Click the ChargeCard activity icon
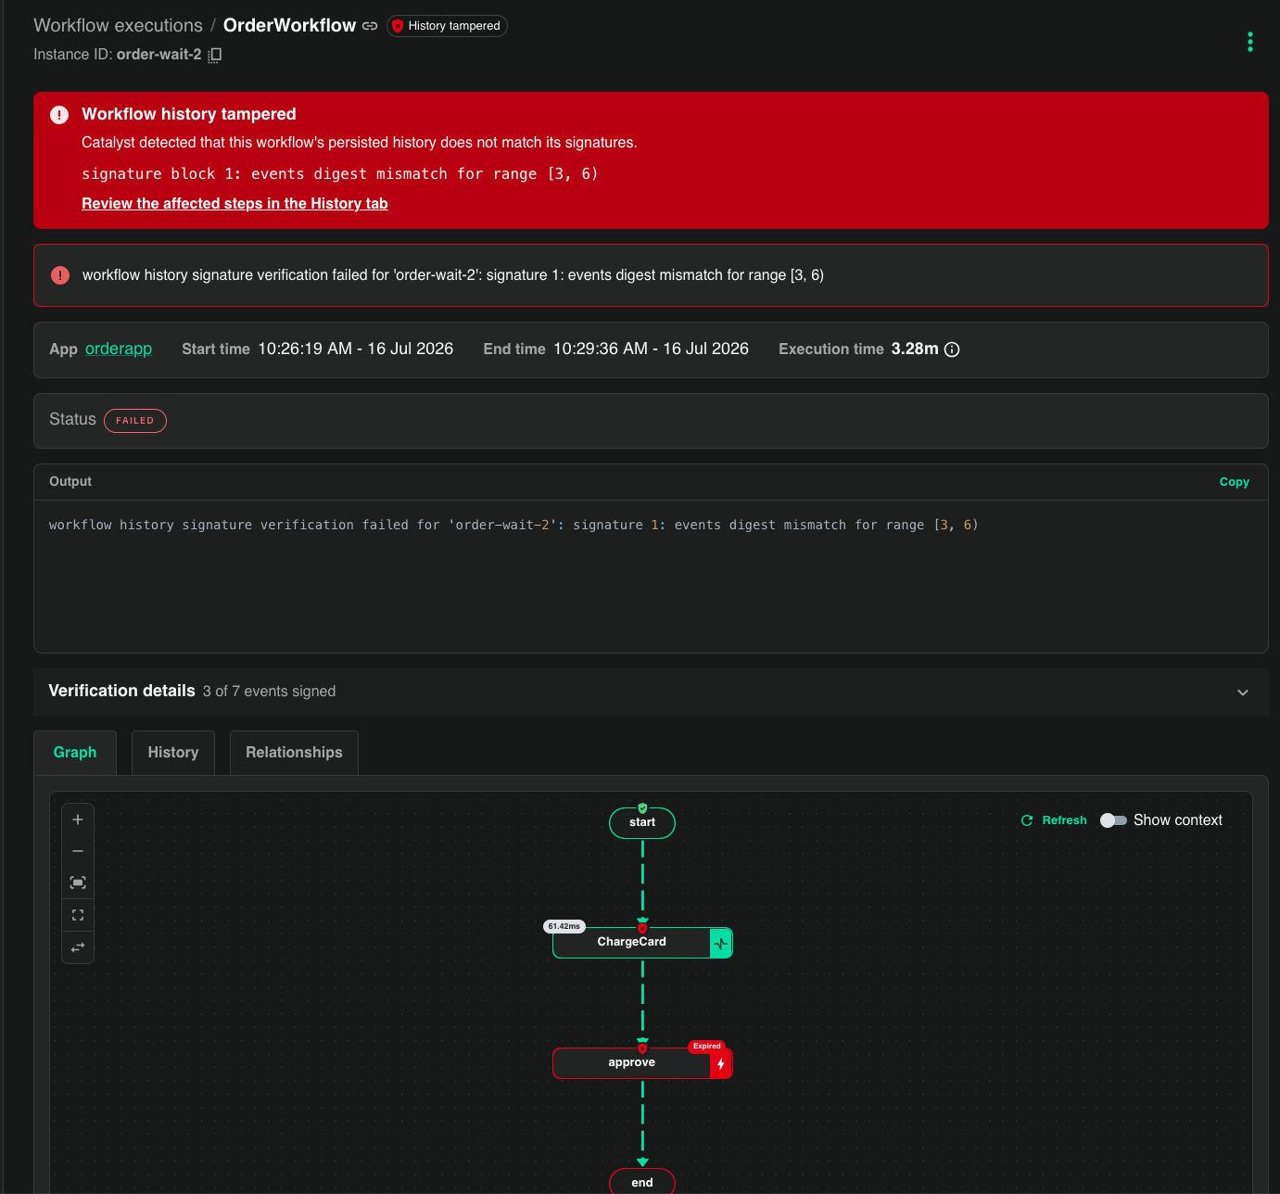This screenshot has width=1280, height=1194. (721, 944)
